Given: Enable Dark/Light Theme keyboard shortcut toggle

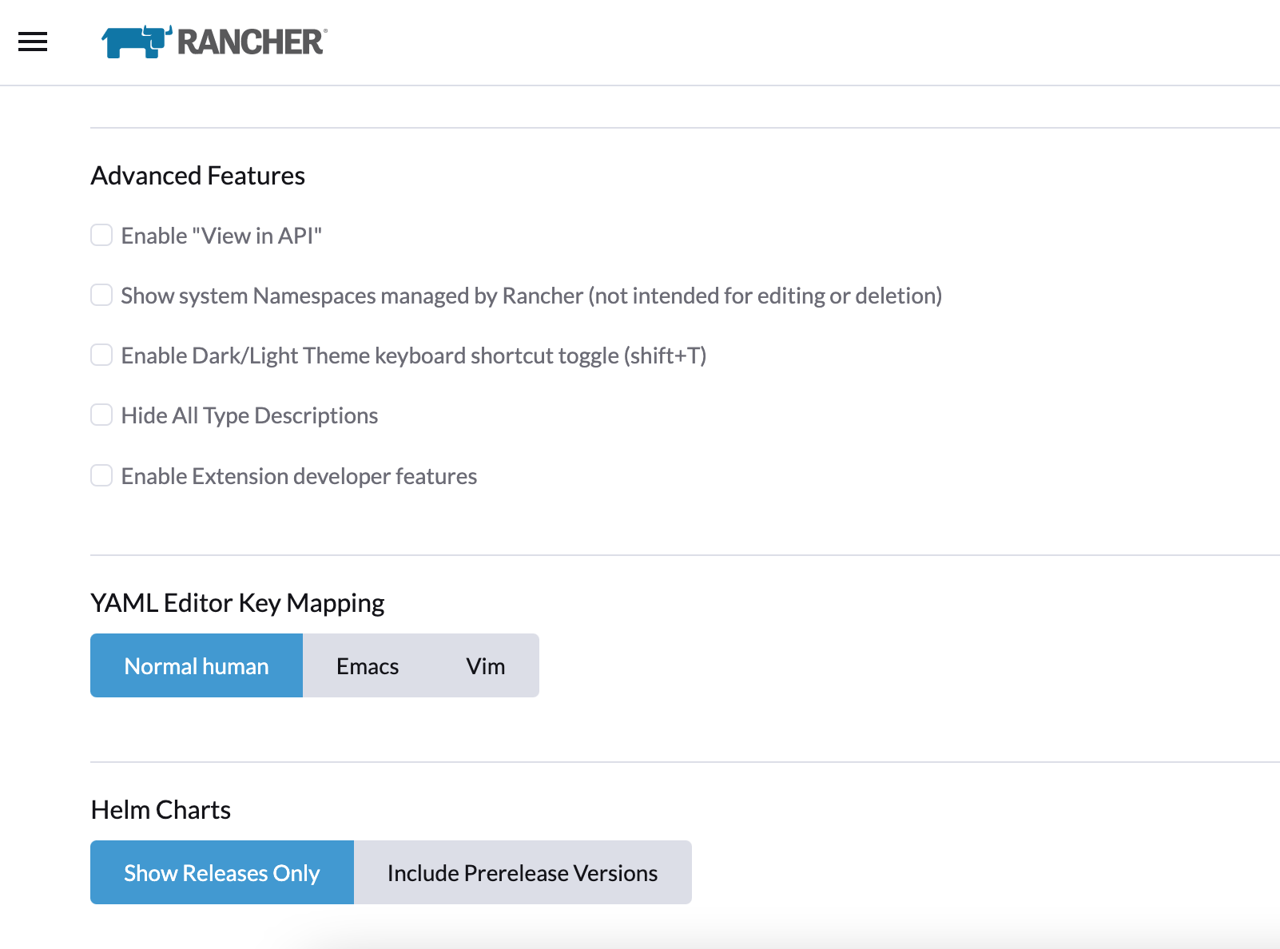Looking at the screenshot, I should (101, 355).
